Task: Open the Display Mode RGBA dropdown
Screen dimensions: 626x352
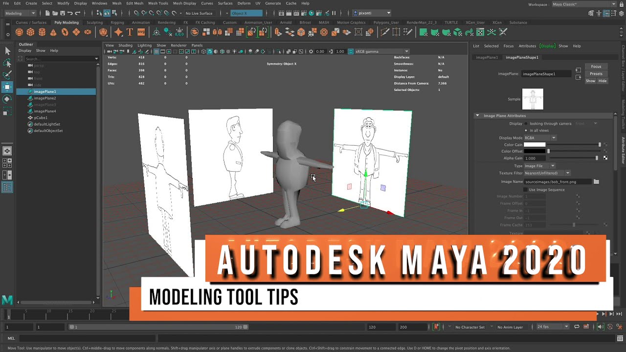Action: (540, 138)
